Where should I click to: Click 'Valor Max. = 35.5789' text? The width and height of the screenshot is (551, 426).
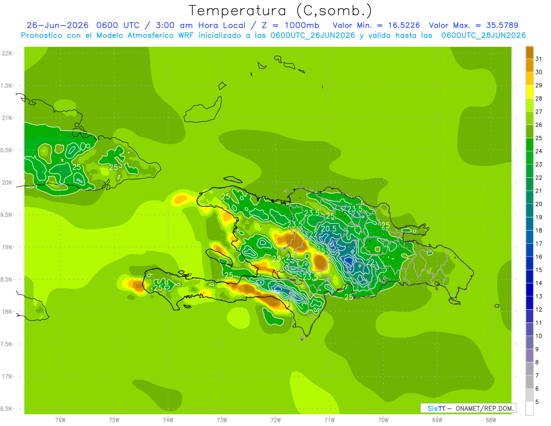[x=473, y=25]
